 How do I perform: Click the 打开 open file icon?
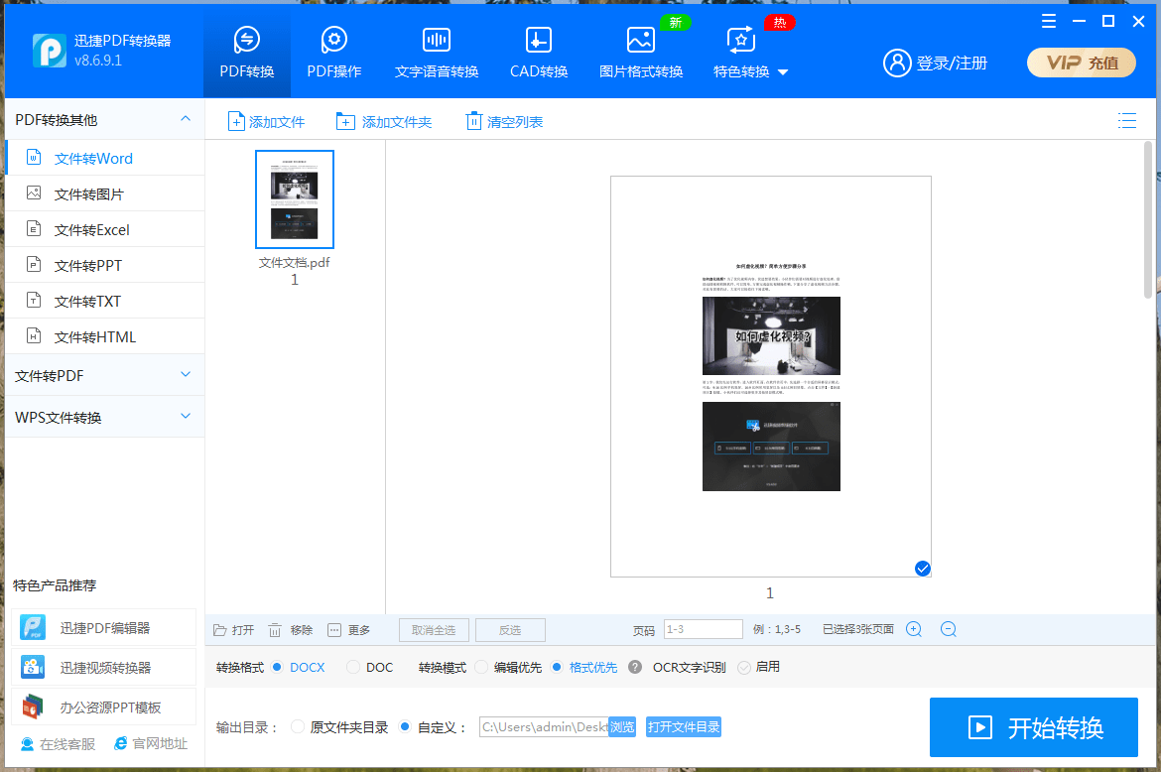point(217,628)
